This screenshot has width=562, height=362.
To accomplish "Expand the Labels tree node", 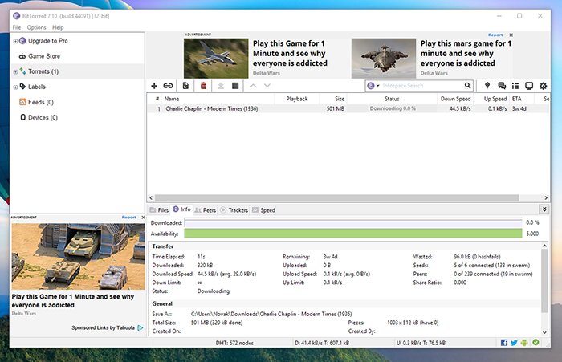I will (15, 87).
